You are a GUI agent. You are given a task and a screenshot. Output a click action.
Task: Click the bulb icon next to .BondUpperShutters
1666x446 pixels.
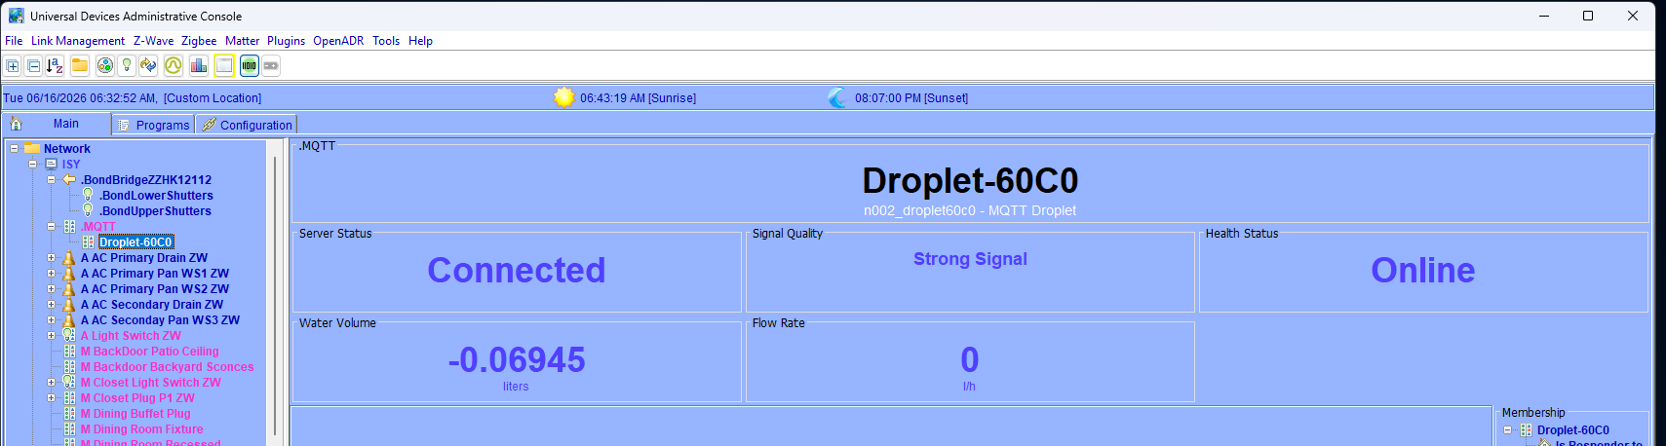(88, 210)
